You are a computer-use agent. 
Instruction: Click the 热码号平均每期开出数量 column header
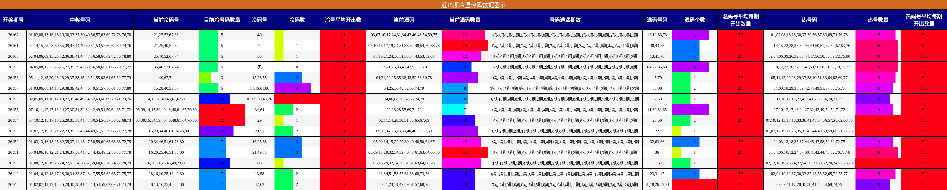(x=924, y=19)
